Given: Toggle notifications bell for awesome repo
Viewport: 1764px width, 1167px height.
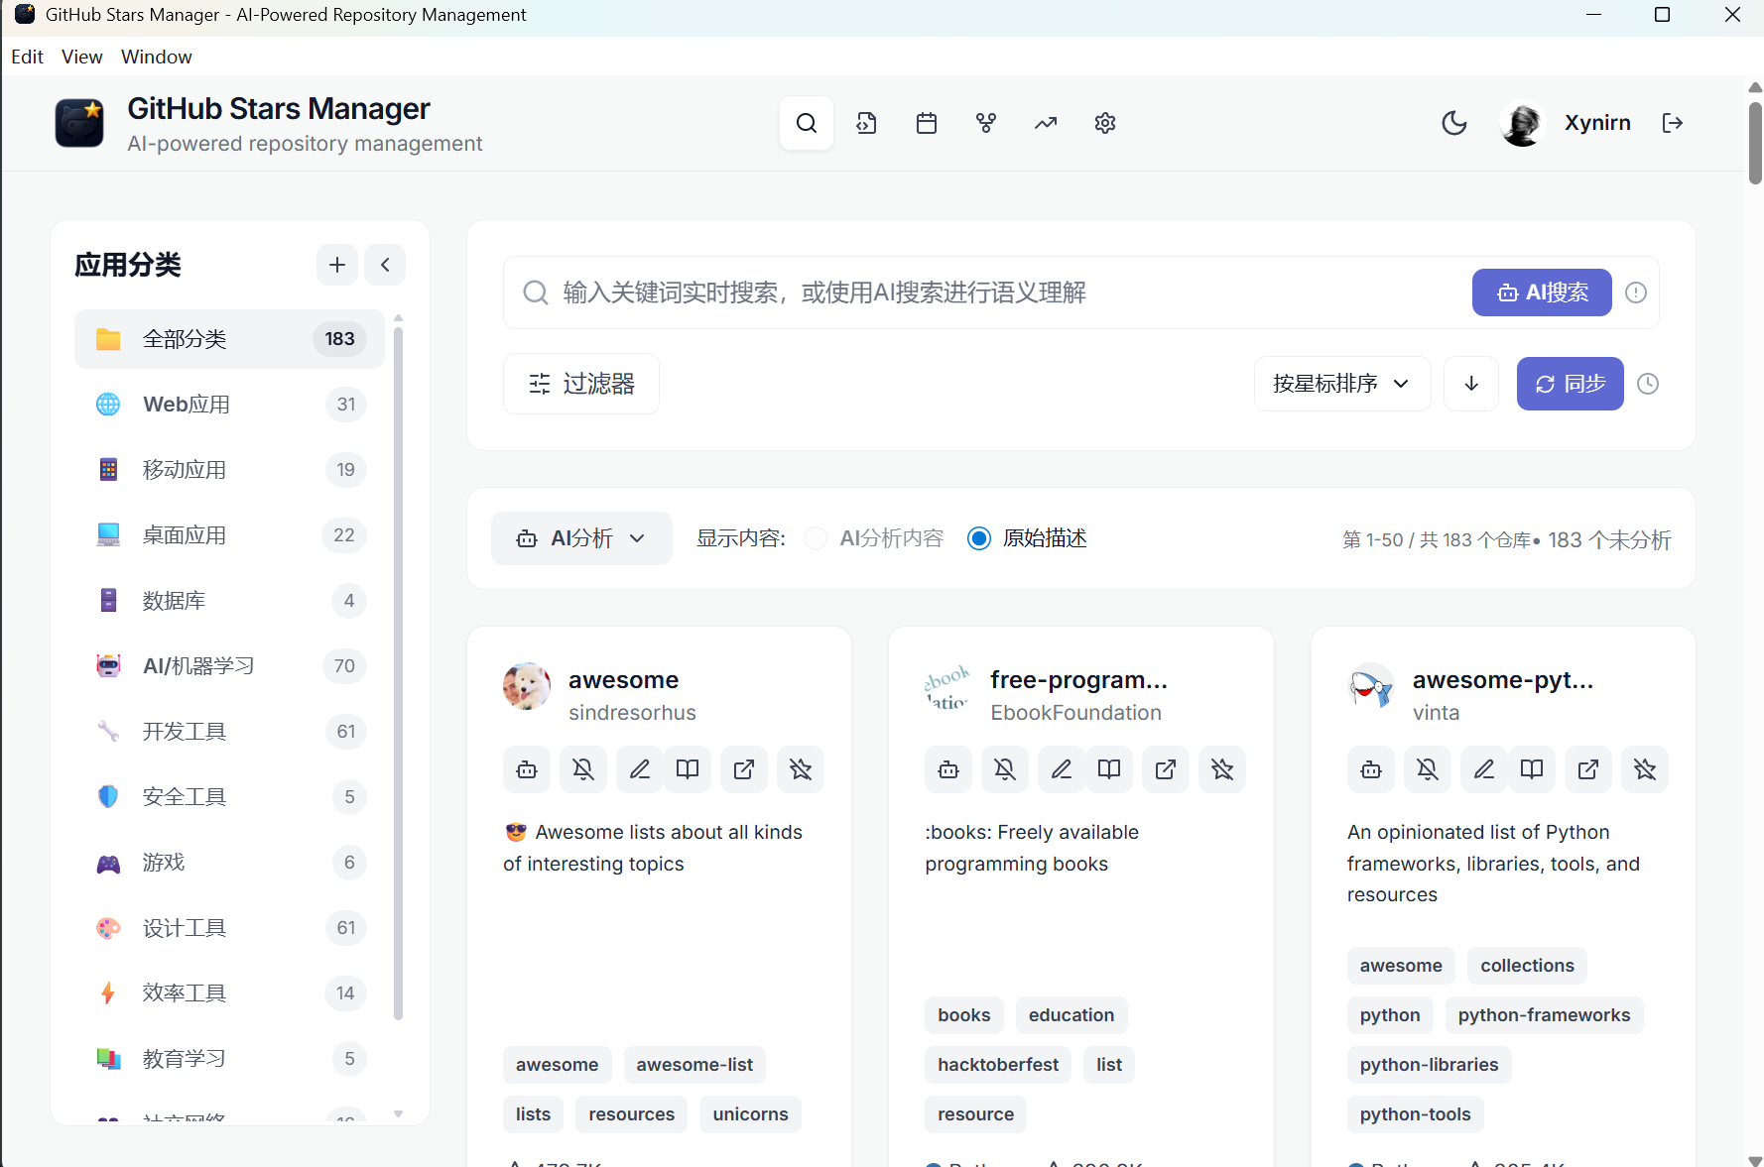Looking at the screenshot, I should pyautogui.click(x=583, y=769).
